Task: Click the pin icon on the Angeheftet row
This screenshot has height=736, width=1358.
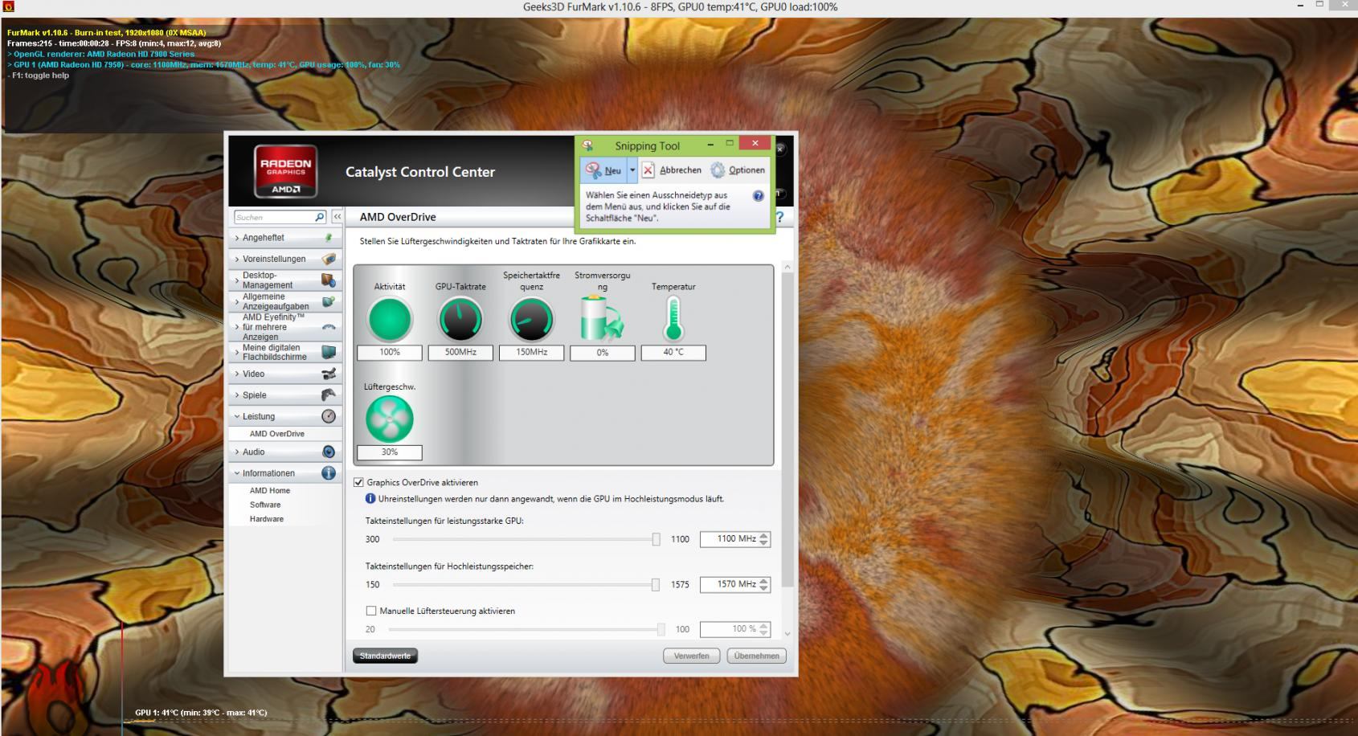Action: (x=328, y=238)
